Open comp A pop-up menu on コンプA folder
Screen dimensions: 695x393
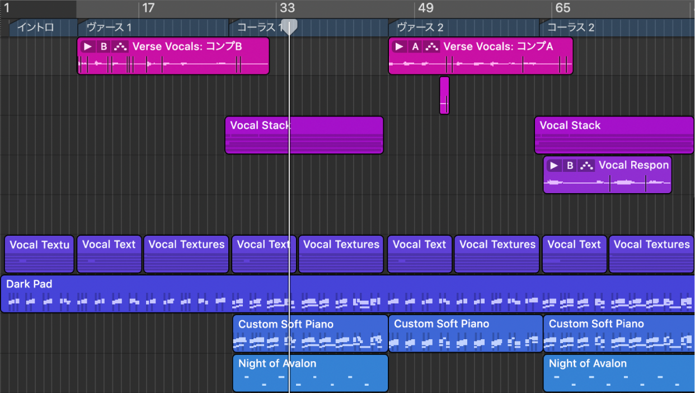tap(415, 46)
